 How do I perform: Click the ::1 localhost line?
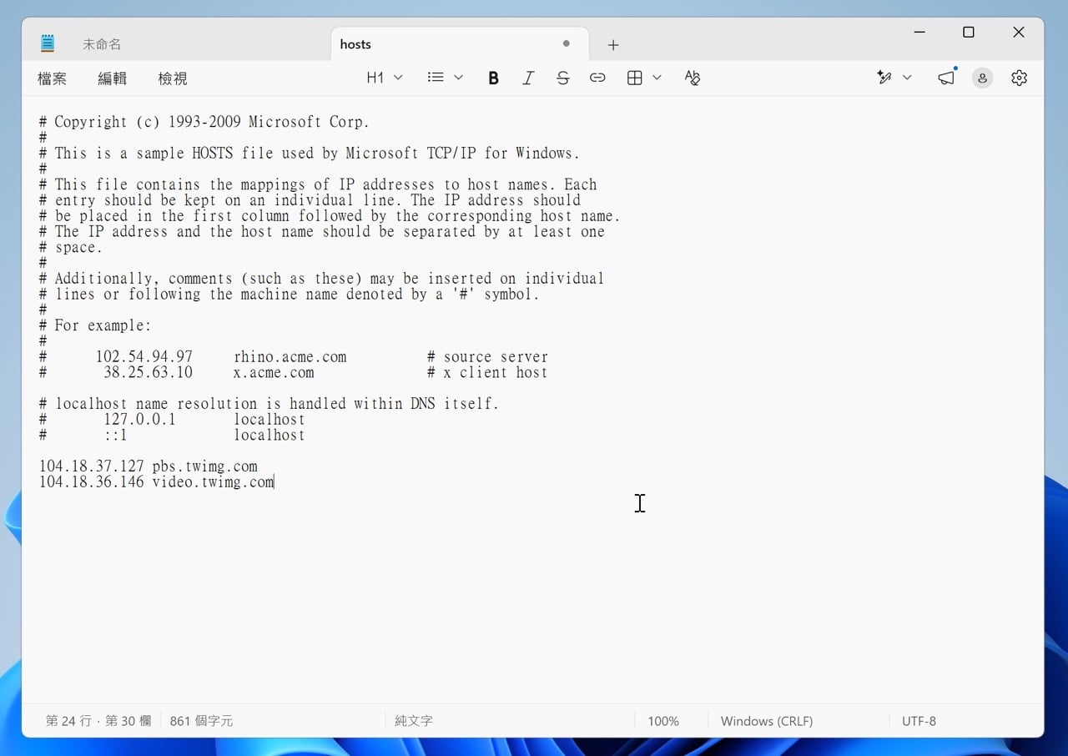pos(172,436)
